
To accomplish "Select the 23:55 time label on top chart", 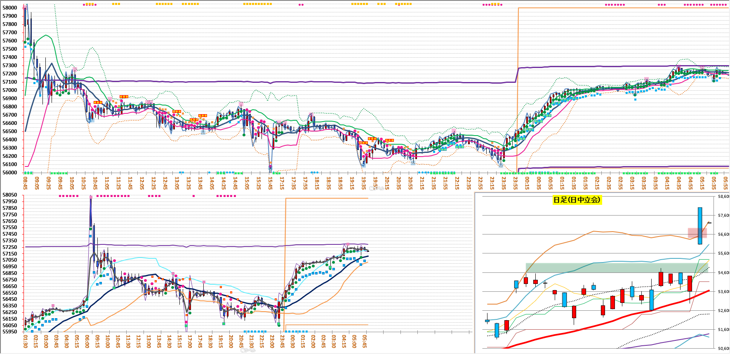I will pos(516,183).
